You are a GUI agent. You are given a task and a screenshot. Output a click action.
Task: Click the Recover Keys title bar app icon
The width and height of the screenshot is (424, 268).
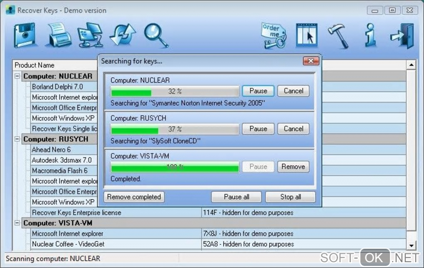pos(10,10)
